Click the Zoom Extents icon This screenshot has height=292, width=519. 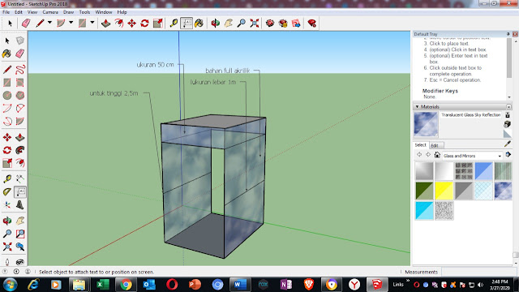(x=254, y=24)
